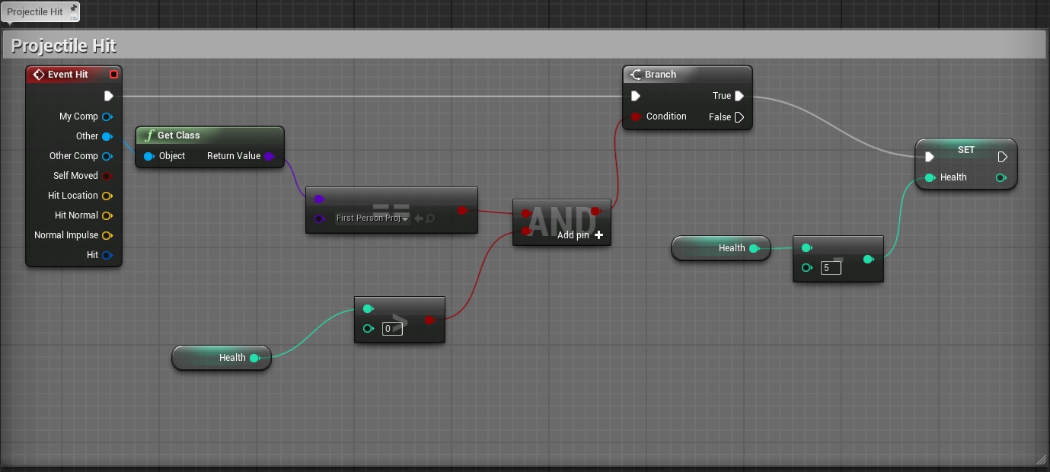Click the browse-to magnifier icon in equals node
Image resolution: width=1050 pixels, height=472 pixels.
431,218
